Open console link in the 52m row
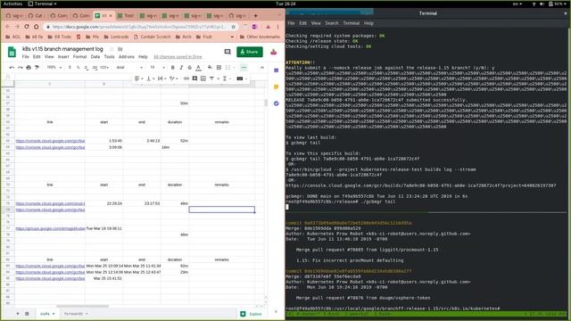Image resolution: width=571 pixels, height=321 pixels. pos(50,141)
